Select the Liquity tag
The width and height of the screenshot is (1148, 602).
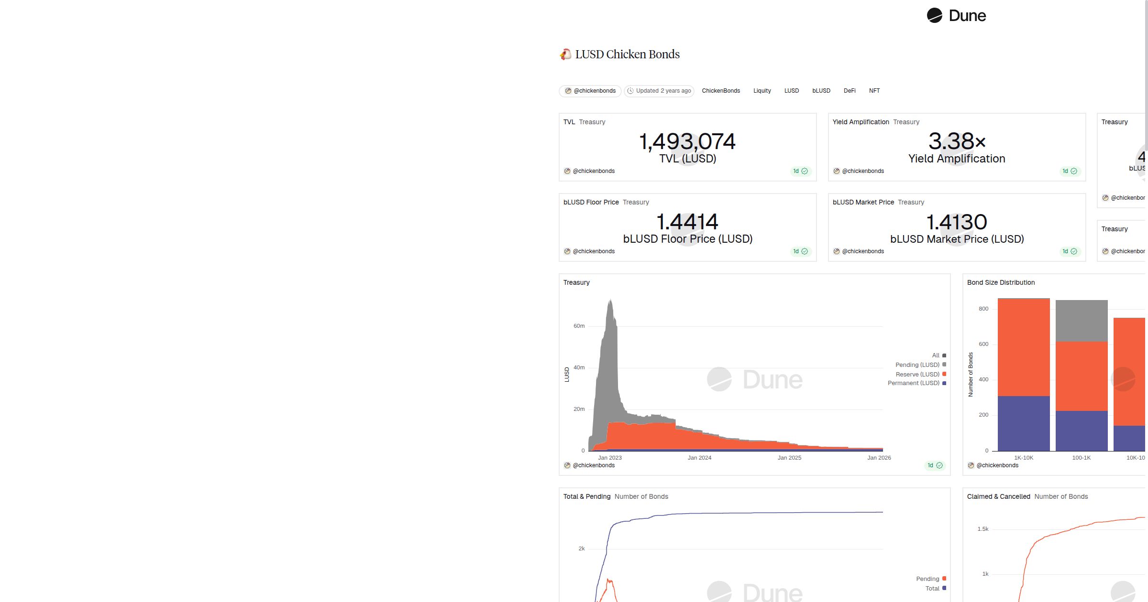pyautogui.click(x=762, y=91)
